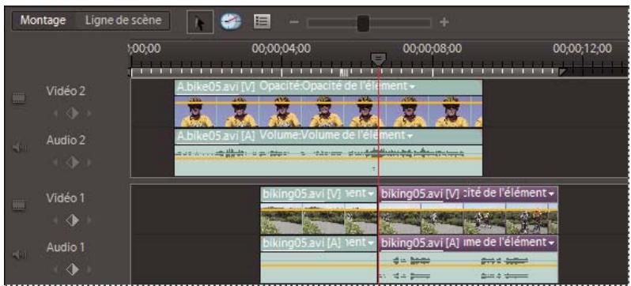Click the 00;00;04;00 ruler timecode
This screenshot has height=286, width=631.
(x=281, y=49)
